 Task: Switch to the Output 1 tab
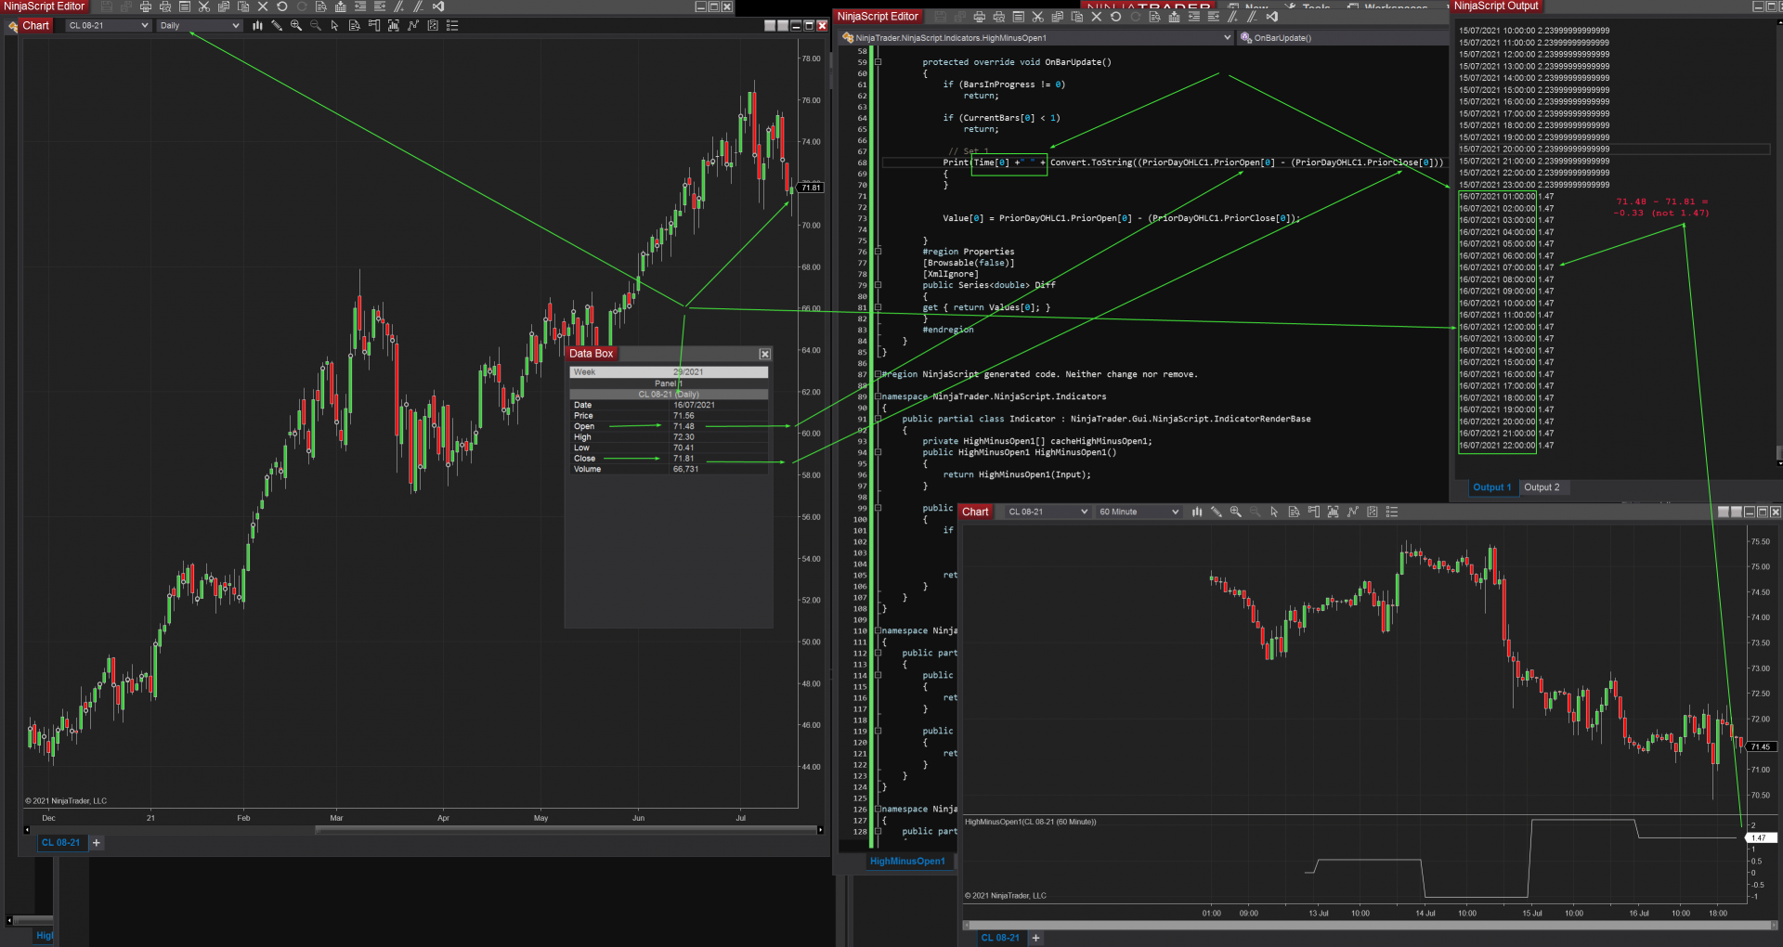(x=1492, y=487)
